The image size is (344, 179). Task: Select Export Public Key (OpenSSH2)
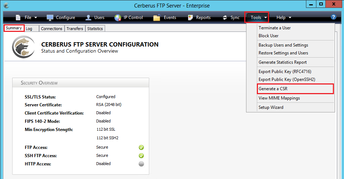click(x=287, y=79)
